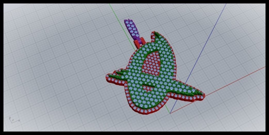Select the purple gem-set bail of the pendant
The width and height of the screenshot is (269, 135).
[x=132, y=30]
